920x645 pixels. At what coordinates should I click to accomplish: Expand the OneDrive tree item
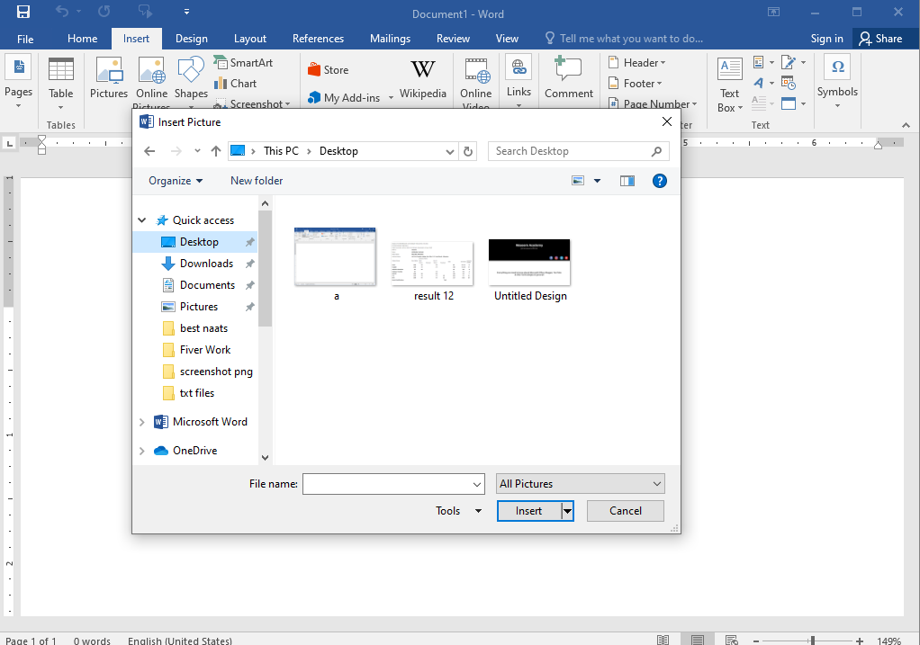141,450
